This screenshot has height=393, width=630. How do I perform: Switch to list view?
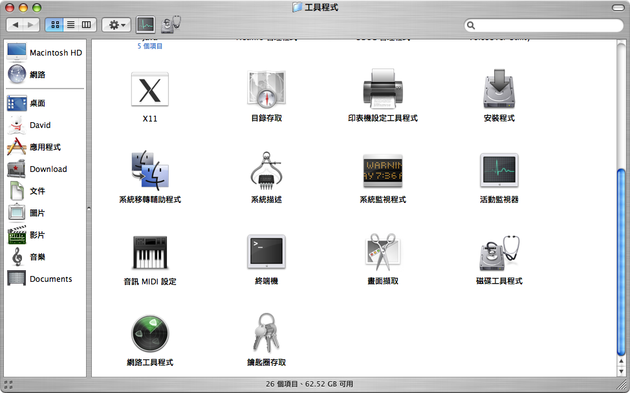[x=71, y=25]
